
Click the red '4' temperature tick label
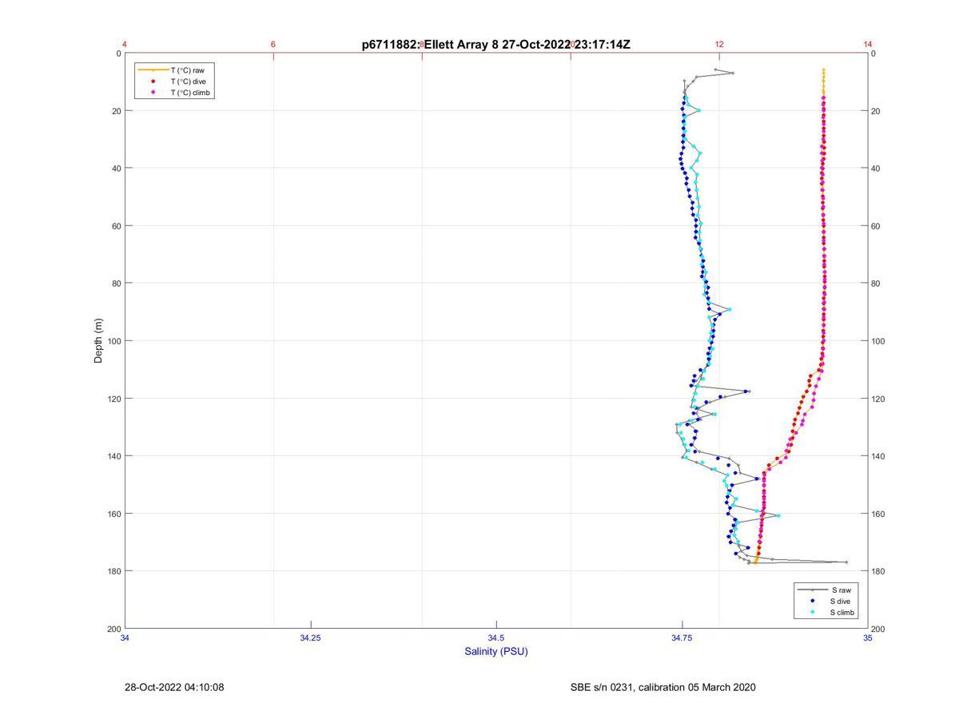click(x=125, y=44)
